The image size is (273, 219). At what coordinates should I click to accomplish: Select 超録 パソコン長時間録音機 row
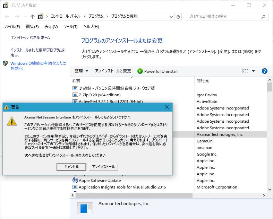117,88
